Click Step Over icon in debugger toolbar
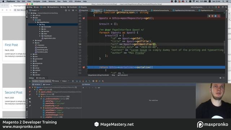The image size is (231, 130). tap(77, 81)
